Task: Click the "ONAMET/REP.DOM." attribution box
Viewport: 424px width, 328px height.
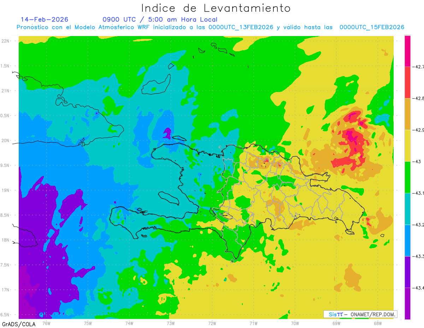Action: click(x=360, y=314)
